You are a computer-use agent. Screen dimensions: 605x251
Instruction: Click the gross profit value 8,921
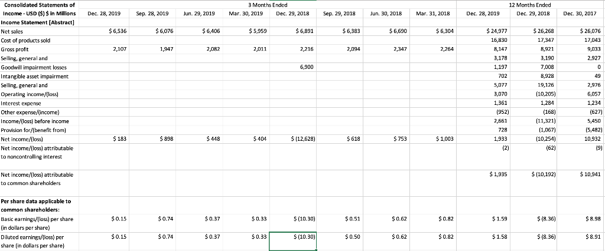click(x=548, y=49)
